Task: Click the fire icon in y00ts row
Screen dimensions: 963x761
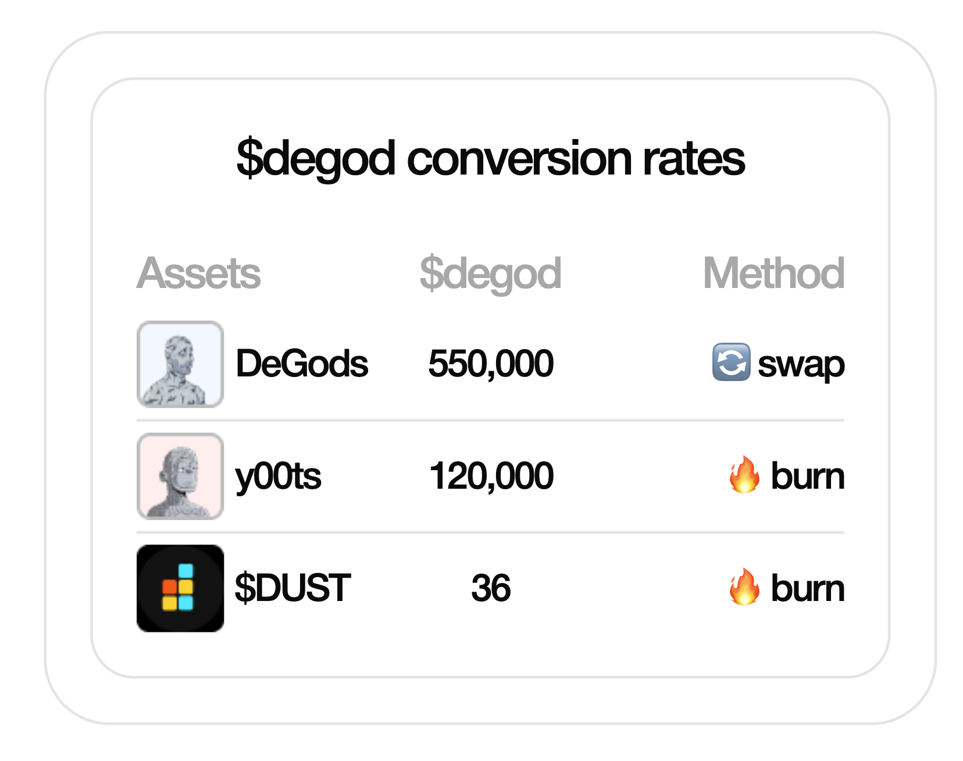Action: point(744,475)
